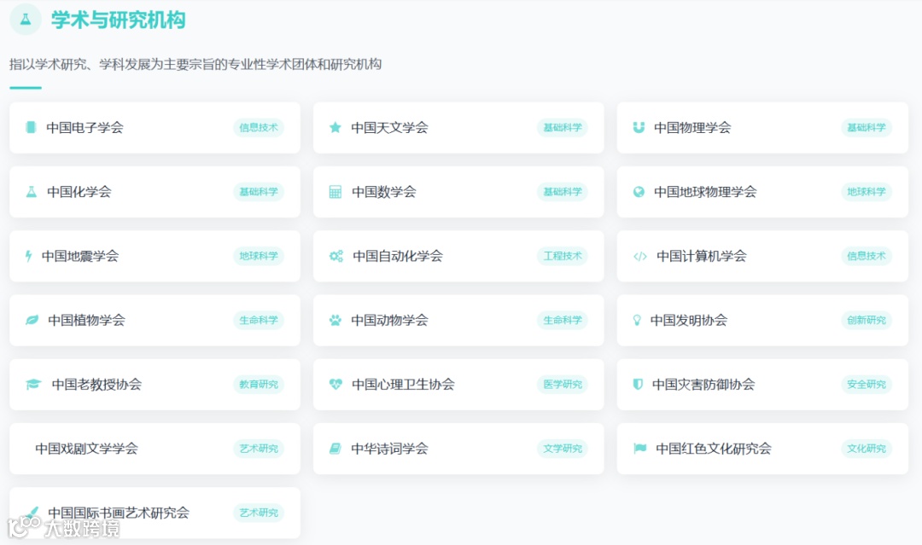Click 艺术研究 tag on 中国国际书画艺术研究会 card
The height and width of the screenshot is (545, 922).
point(259,512)
